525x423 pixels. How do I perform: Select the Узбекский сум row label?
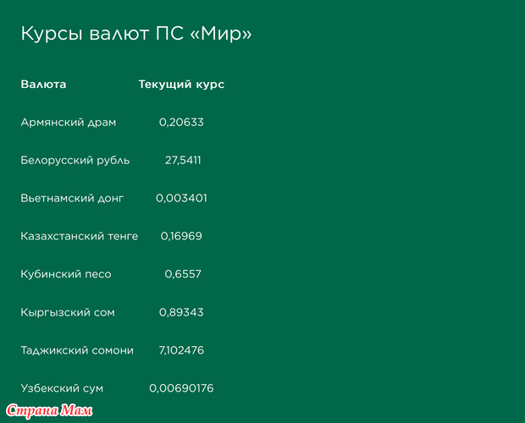pyautogui.click(x=62, y=388)
